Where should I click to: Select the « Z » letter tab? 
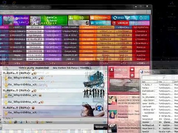coord(53,63)
